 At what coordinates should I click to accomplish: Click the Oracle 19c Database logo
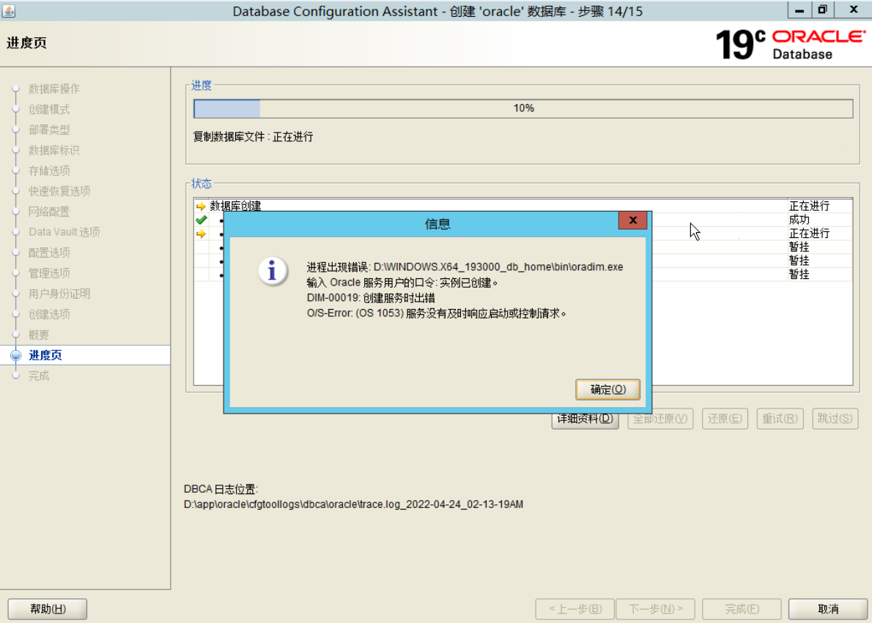790,45
